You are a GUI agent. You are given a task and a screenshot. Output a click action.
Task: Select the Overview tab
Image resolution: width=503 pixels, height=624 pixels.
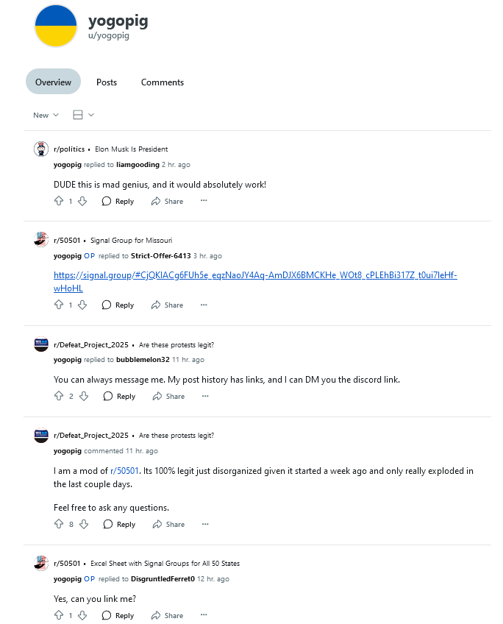(x=53, y=82)
